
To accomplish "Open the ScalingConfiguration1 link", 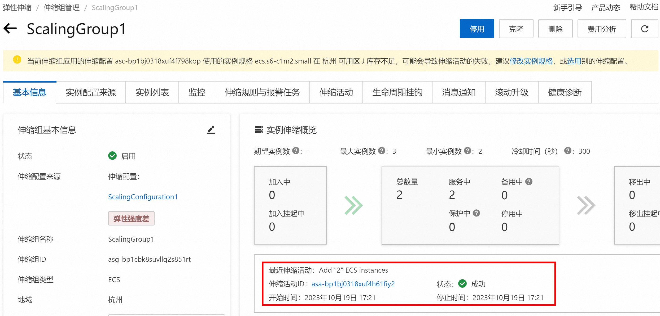I will 143,197.
